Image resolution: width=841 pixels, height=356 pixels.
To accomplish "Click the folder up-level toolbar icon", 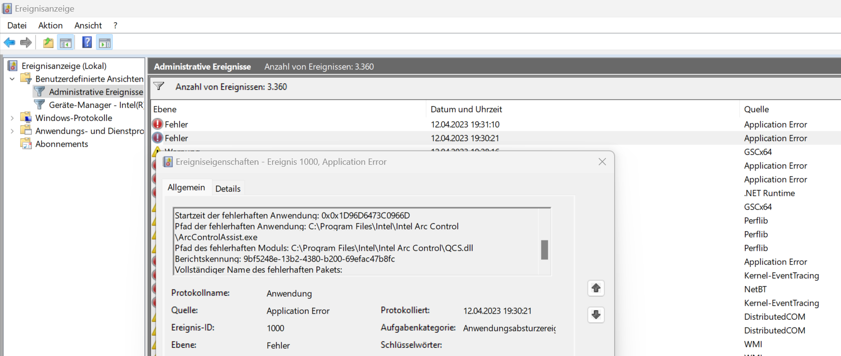I will coord(48,43).
